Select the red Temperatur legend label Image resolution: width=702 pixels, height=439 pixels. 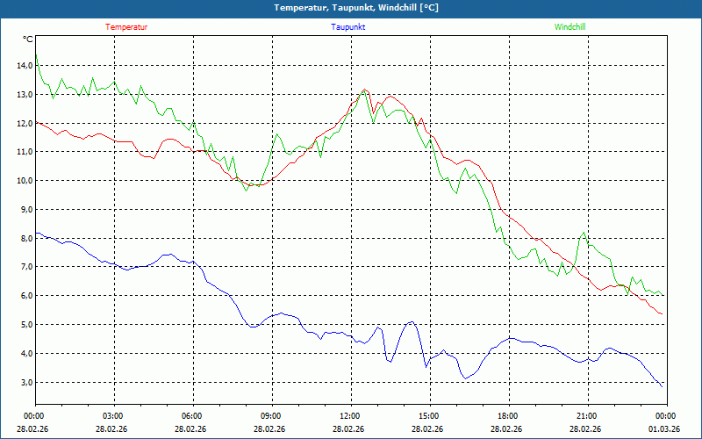[126, 27]
